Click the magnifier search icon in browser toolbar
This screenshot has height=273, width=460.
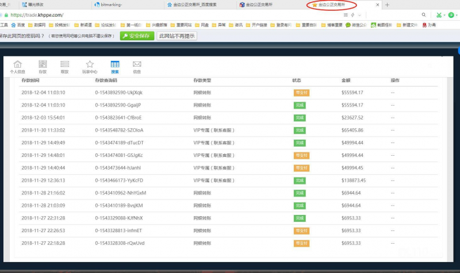tap(424, 15)
